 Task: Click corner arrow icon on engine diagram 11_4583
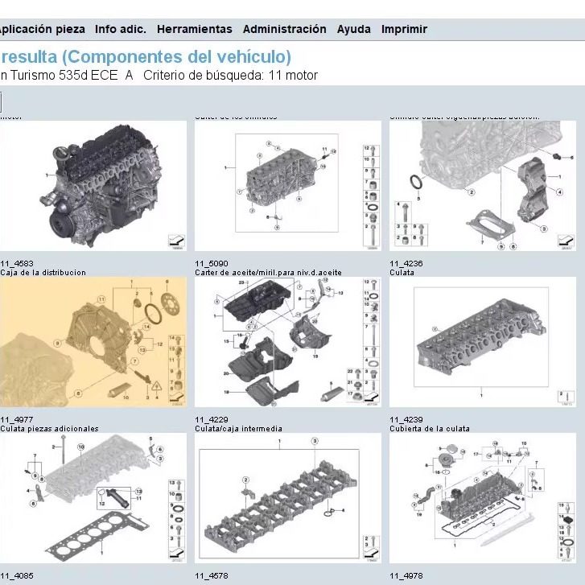176,241
